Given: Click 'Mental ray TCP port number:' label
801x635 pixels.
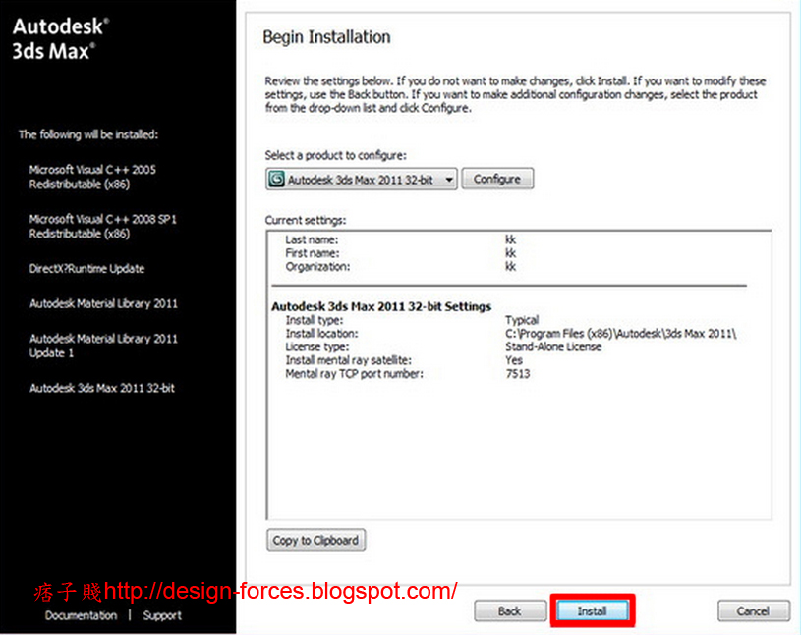Looking at the screenshot, I should point(355,373).
